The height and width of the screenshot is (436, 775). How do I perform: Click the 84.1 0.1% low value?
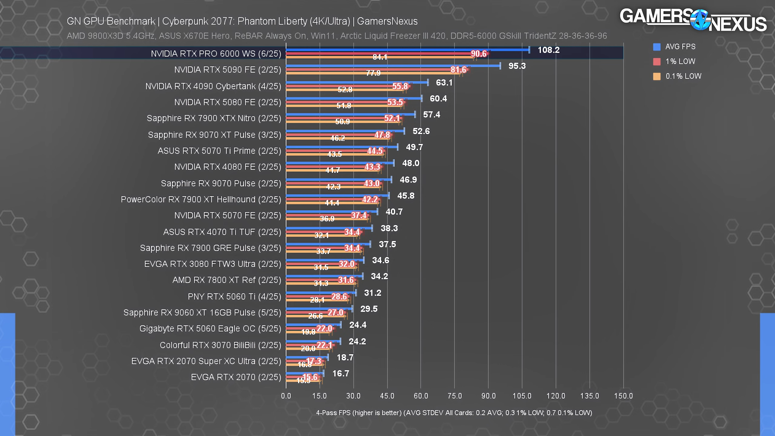(x=380, y=57)
